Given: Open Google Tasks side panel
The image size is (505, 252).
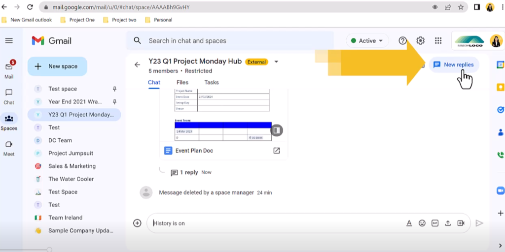Looking at the screenshot, I should (500, 110).
